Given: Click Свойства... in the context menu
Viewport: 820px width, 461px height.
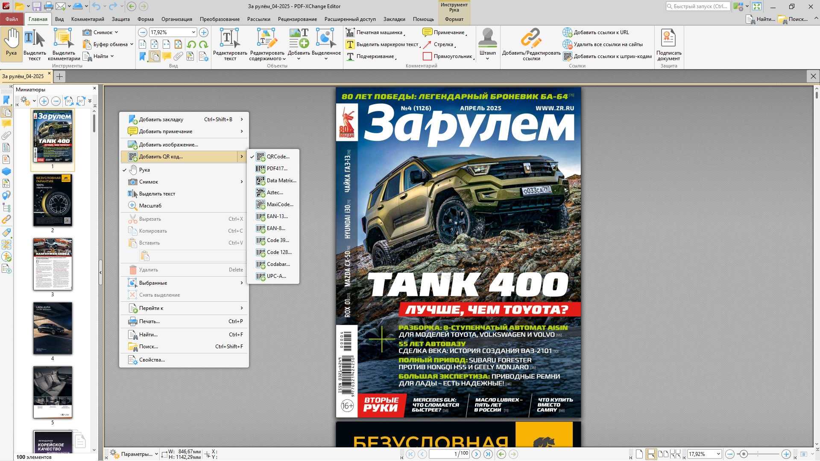Looking at the screenshot, I should click(x=152, y=360).
